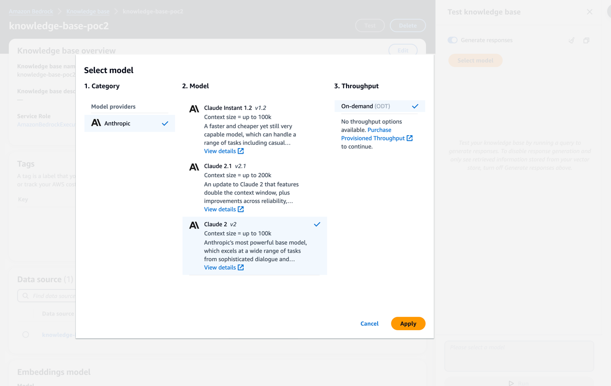The image size is (611, 386).
Task: Focus the Find data source search field
Action: pyautogui.click(x=47, y=296)
